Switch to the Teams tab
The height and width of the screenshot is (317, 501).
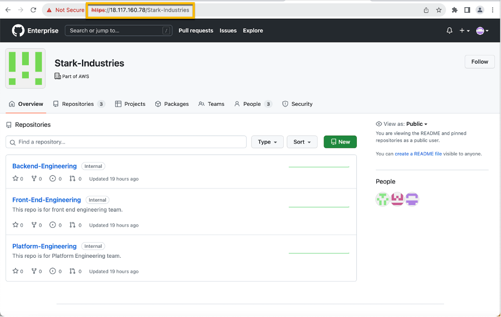click(x=211, y=104)
